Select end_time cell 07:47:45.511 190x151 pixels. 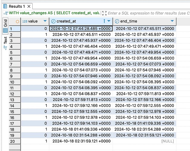tap(144, 29)
